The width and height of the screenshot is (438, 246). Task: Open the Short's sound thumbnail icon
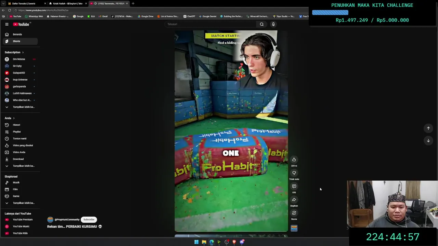(x=294, y=228)
